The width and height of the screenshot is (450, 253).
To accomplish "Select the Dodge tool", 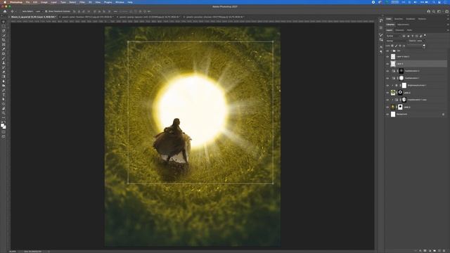I will tap(4, 86).
